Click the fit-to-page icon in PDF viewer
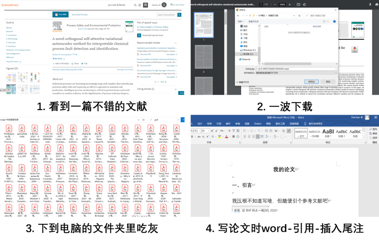 (x=298, y=4)
